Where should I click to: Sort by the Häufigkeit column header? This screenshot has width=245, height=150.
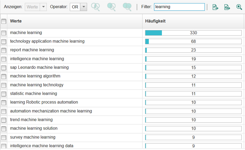pyautogui.click(x=155, y=21)
